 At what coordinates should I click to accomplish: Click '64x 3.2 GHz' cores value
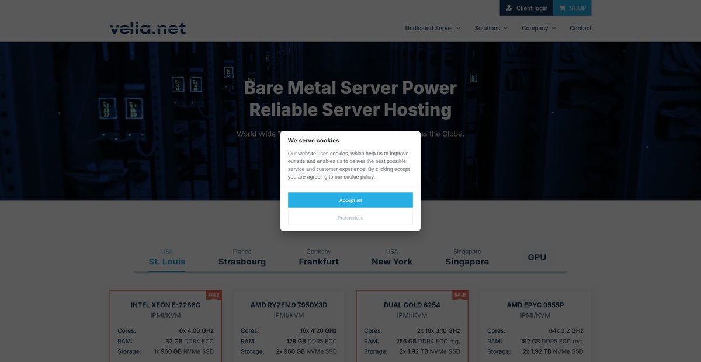point(565,330)
